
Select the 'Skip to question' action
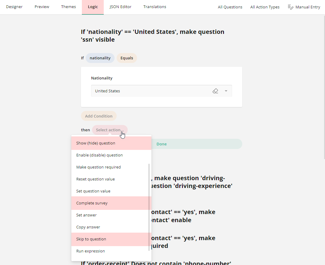click(x=91, y=239)
